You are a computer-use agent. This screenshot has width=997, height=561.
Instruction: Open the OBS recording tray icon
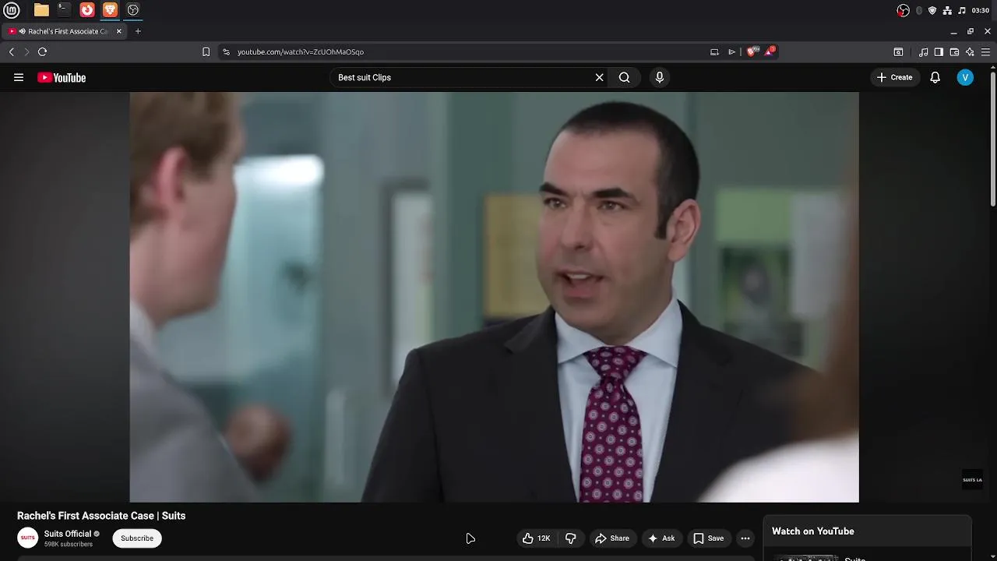pos(903,10)
